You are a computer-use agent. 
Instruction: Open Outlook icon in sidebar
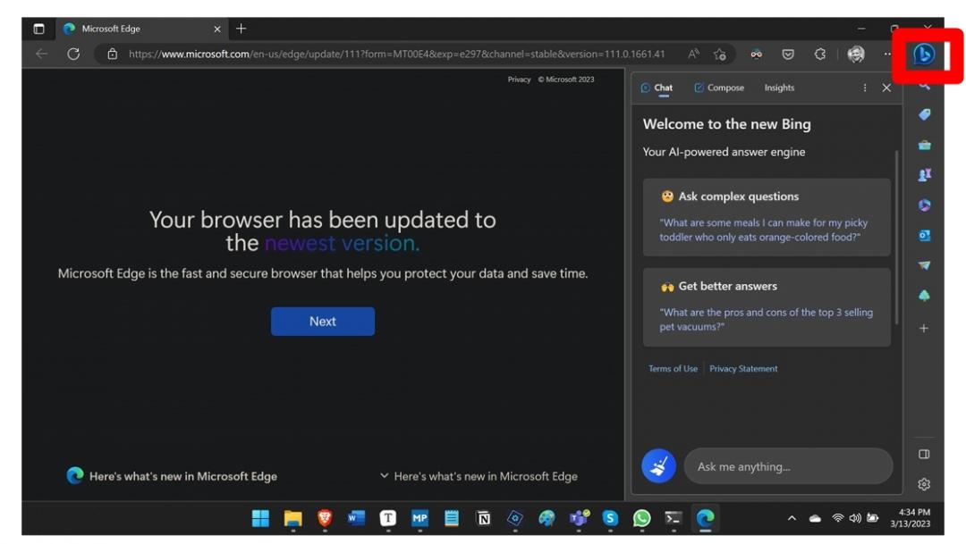[x=924, y=236]
